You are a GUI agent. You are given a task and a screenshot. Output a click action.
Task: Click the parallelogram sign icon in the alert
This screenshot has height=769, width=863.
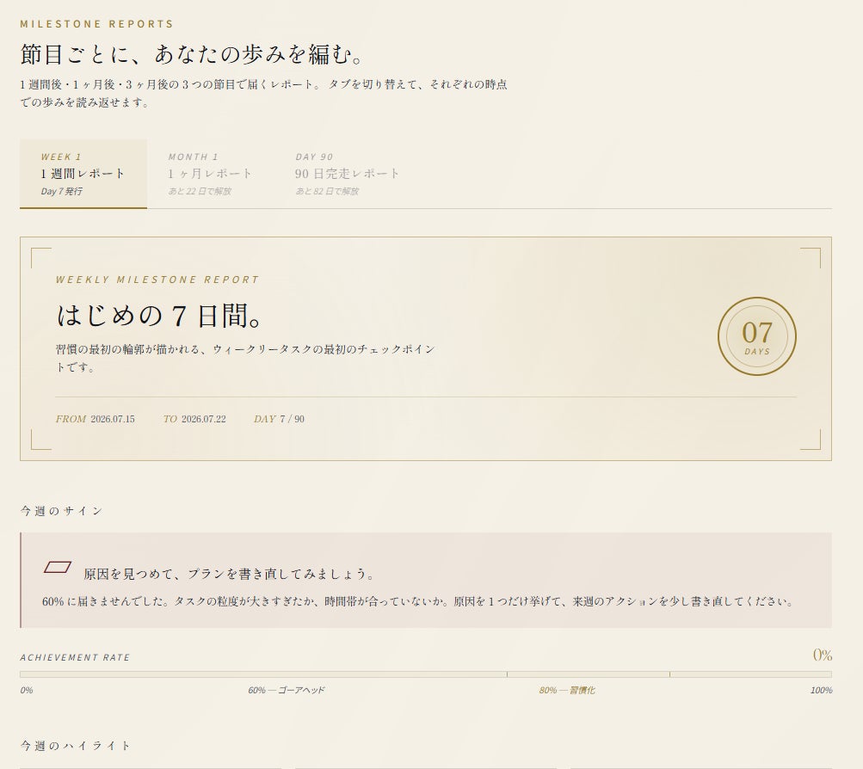tap(58, 567)
